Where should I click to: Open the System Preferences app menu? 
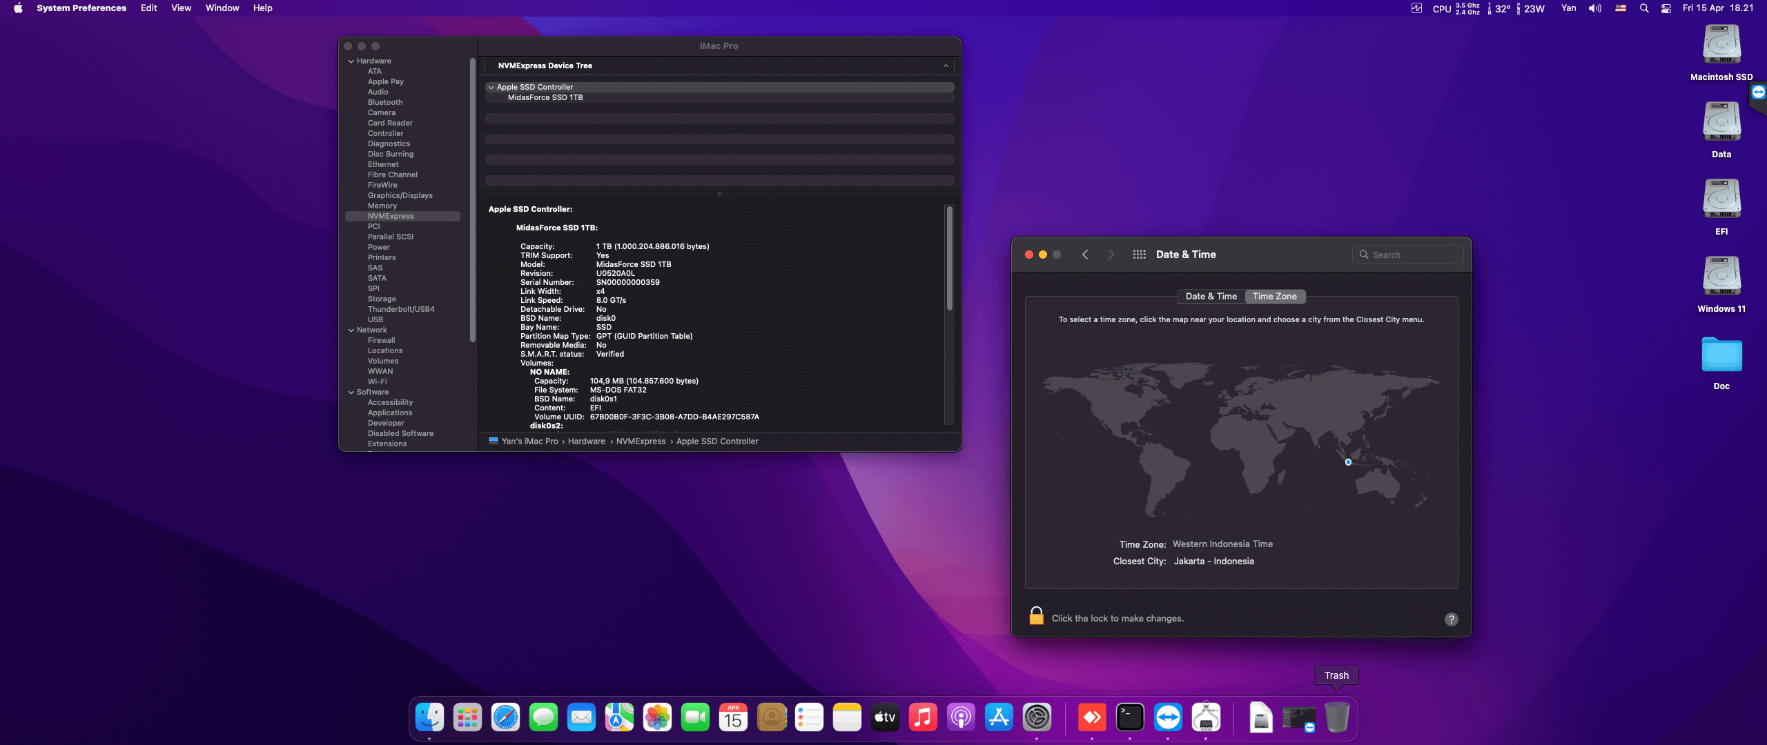tap(81, 8)
